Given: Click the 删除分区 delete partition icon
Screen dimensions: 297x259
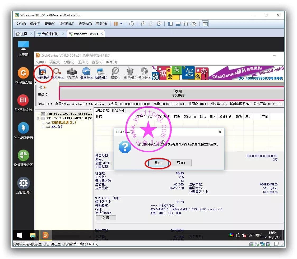Looking at the screenshot, I should click(130, 73).
